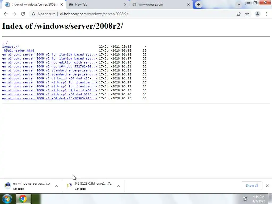Click the forward navigation arrow

click(x=14, y=14)
